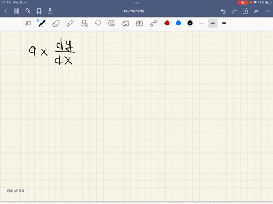Open the more options ellipsis menu
273x204 pixels.
pyautogui.click(x=267, y=11)
